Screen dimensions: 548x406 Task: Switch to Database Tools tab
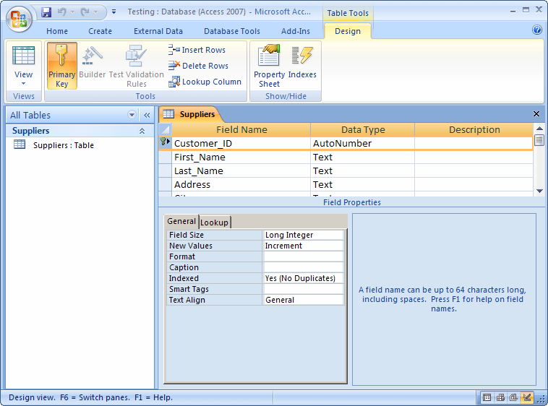pyautogui.click(x=232, y=31)
